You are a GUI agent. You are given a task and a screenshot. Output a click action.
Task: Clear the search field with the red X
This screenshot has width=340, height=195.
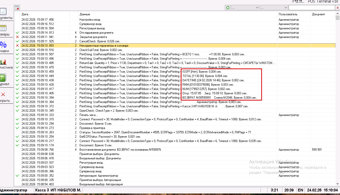(337, 8)
